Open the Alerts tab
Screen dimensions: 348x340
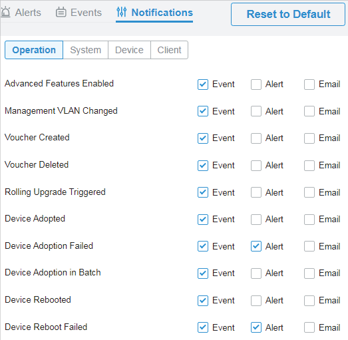point(21,13)
